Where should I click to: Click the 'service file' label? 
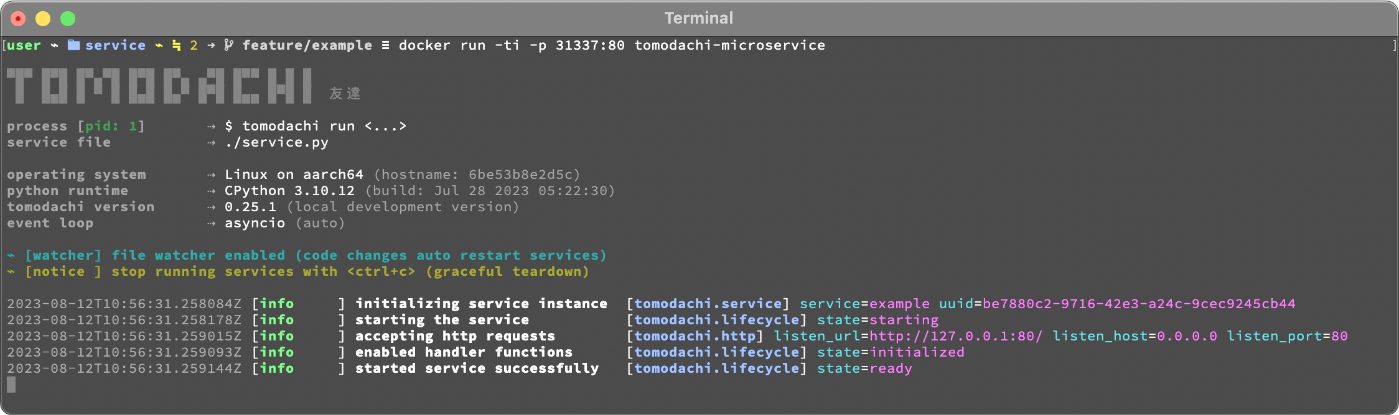coord(58,142)
